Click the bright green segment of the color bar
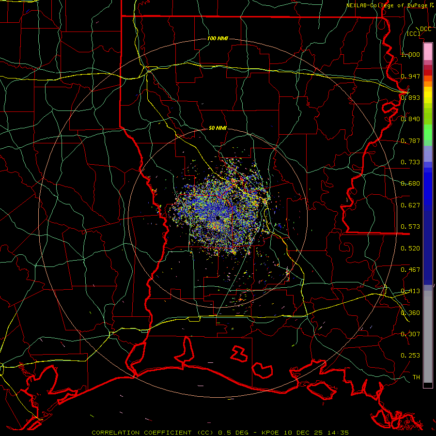The image size is (436, 436). pos(428,132)
